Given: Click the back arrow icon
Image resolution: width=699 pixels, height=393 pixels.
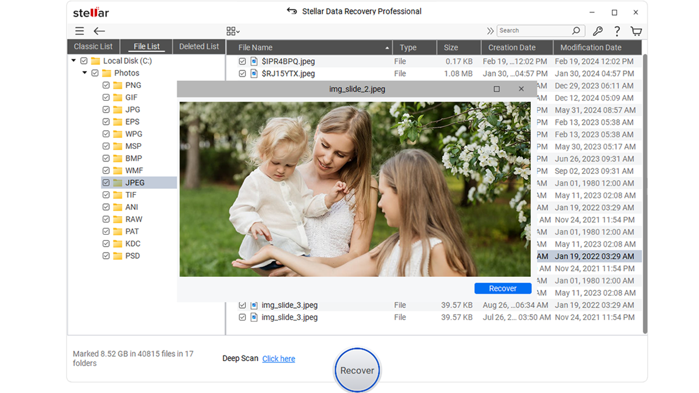Looking at the screenshot, I should pos(99,31).
